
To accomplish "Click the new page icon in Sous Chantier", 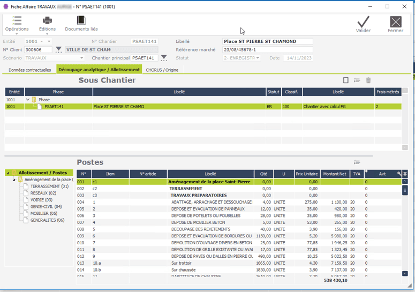I will (x=346, y=80).
